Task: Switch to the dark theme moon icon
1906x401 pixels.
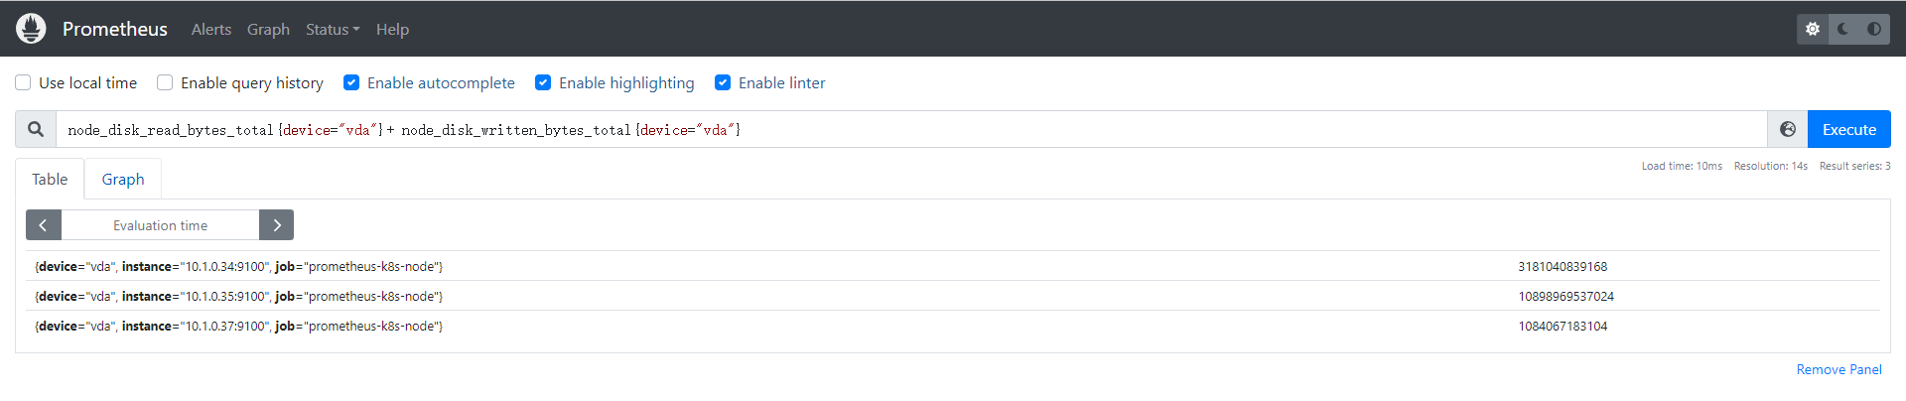Action: coord(1843,29)
